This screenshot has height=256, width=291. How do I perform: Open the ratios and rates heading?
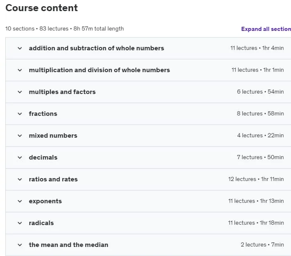(x=53, y=179)
